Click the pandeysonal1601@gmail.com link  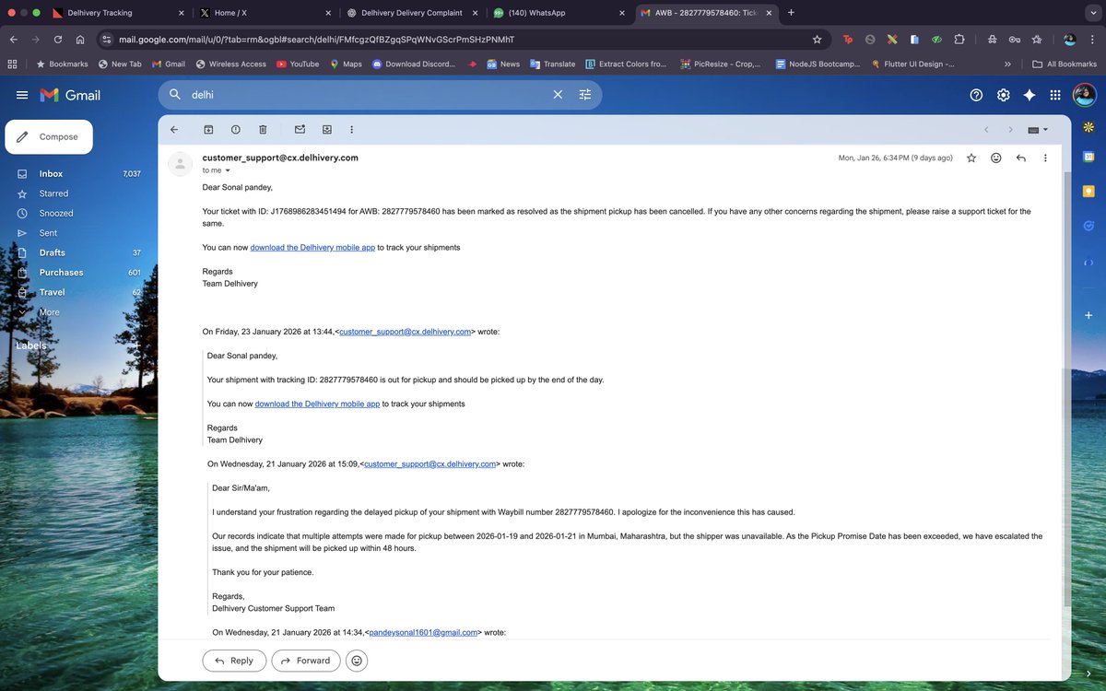click(423, 633)
